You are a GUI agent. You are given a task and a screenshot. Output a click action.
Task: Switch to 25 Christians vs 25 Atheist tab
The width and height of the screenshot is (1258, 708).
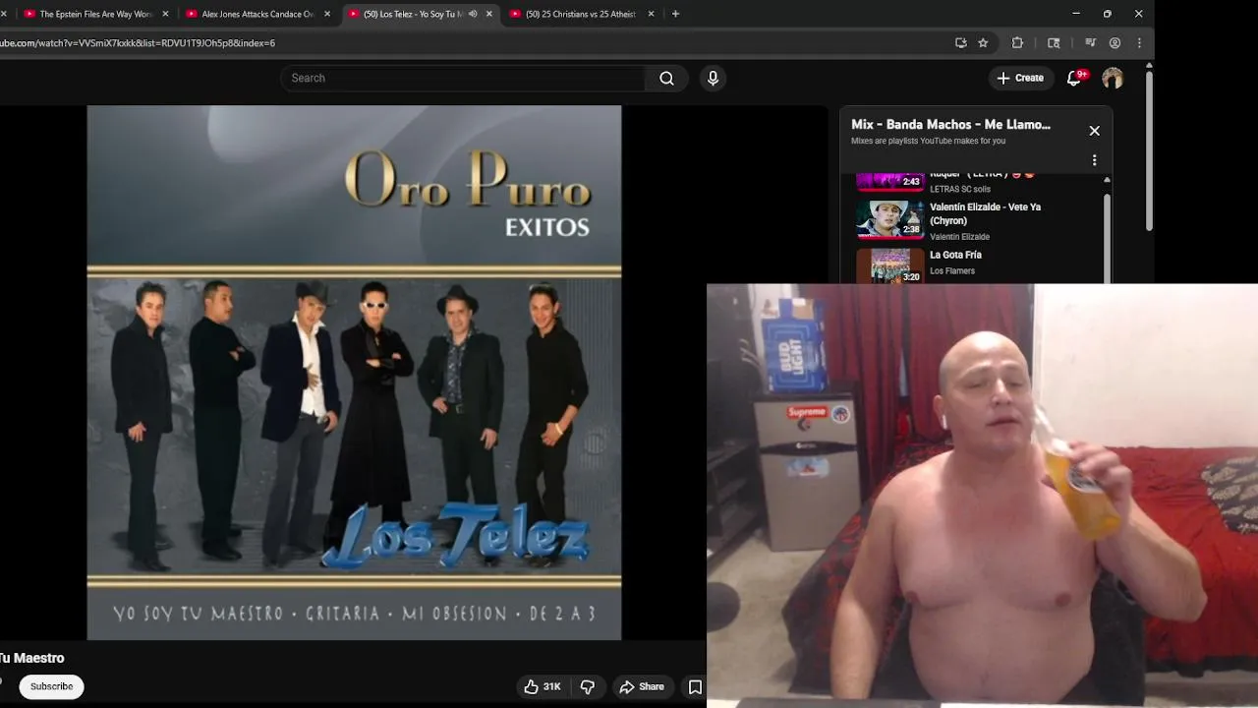coord(580,14)
